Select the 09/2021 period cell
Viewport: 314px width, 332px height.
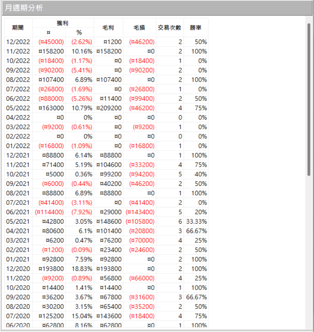point(18,184)
